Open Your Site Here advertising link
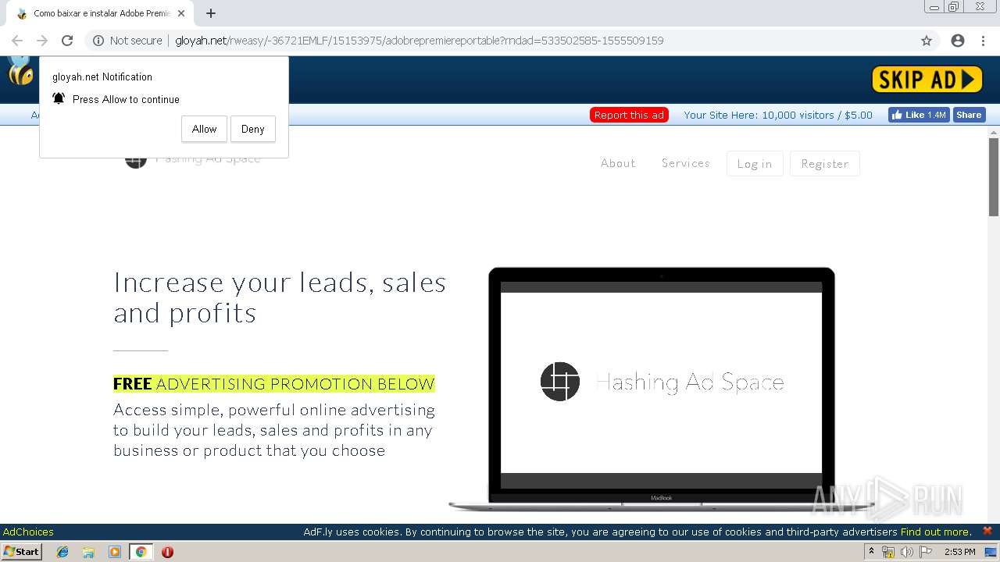1000x562 pixels. tap(778, 115)
